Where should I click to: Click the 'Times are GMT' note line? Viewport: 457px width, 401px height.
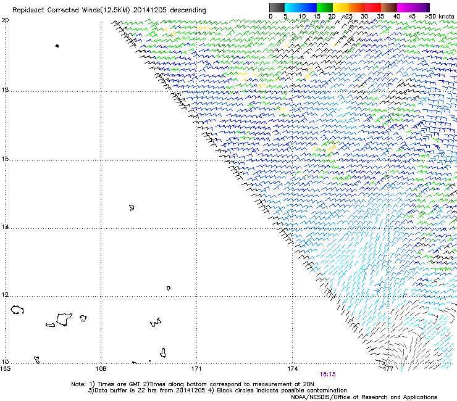192,384
